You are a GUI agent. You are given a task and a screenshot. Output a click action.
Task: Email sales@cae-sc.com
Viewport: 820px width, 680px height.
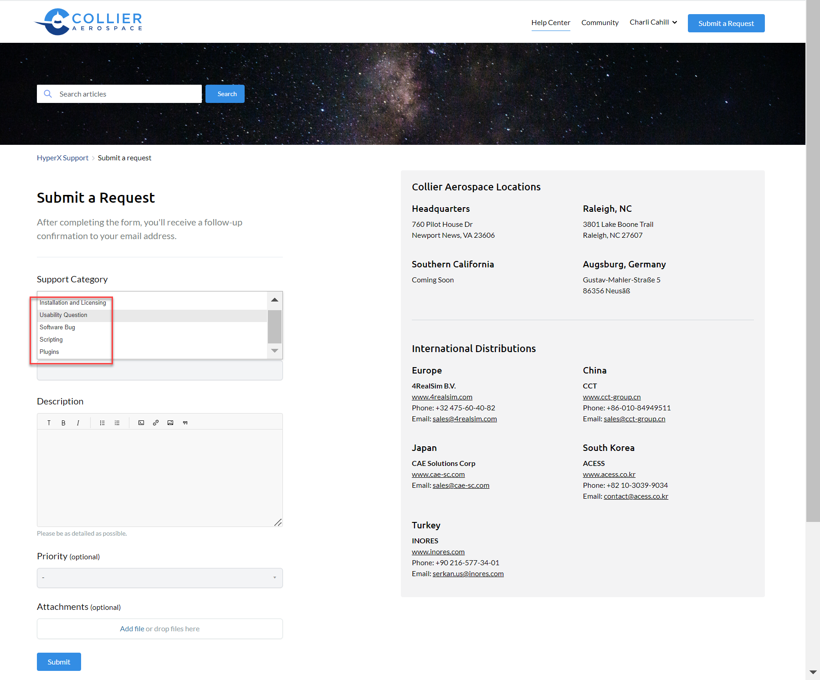click(461, 485)
